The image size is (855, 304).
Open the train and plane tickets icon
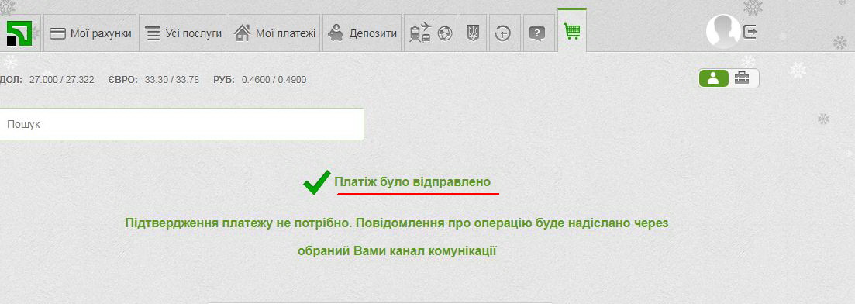[420, 33]
